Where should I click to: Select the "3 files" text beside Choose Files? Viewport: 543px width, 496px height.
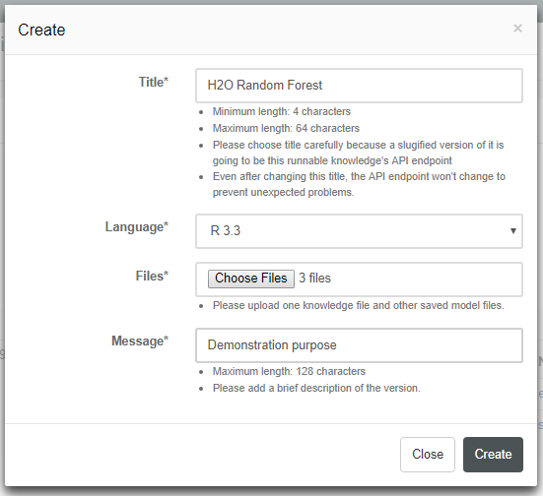coord(314,279)
